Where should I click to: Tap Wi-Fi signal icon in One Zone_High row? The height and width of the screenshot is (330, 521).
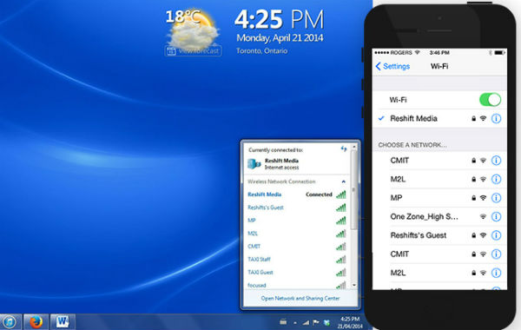tap(483, 217)
